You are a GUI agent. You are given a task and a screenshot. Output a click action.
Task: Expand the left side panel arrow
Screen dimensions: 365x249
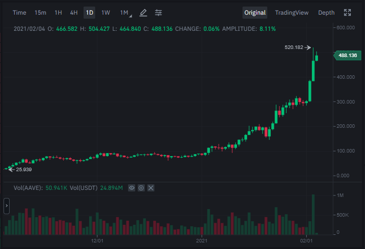tap(7, 206)
